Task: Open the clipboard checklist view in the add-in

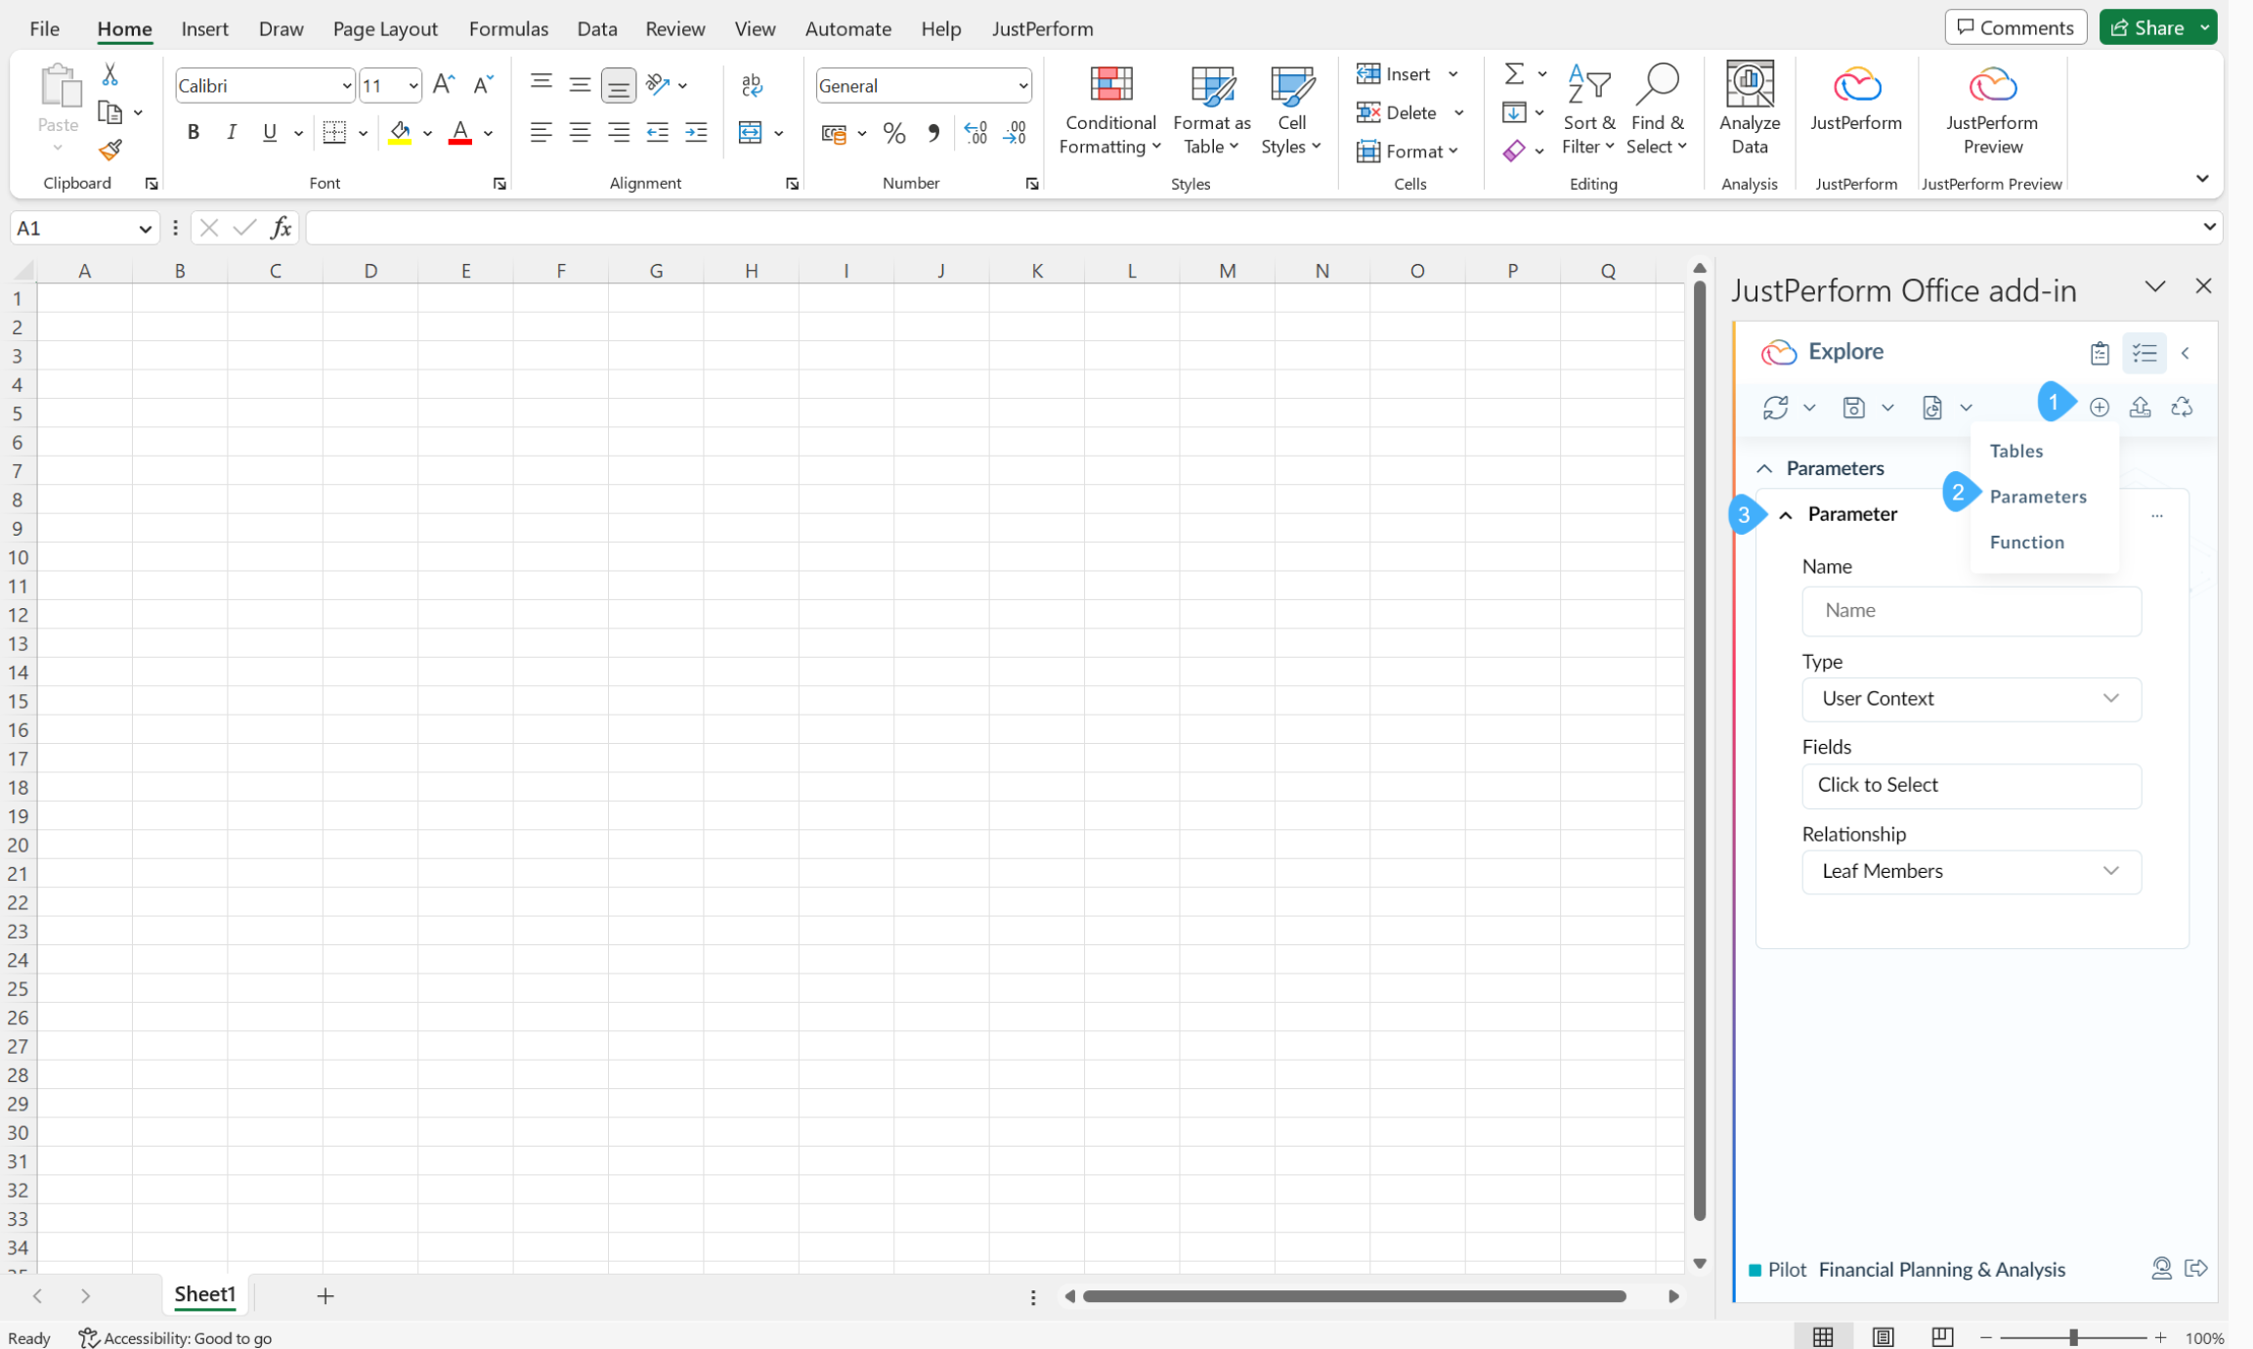Action: 2100,353
